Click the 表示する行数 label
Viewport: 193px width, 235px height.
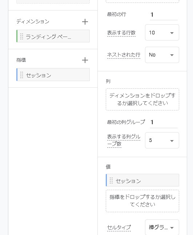tap(121, 33)
